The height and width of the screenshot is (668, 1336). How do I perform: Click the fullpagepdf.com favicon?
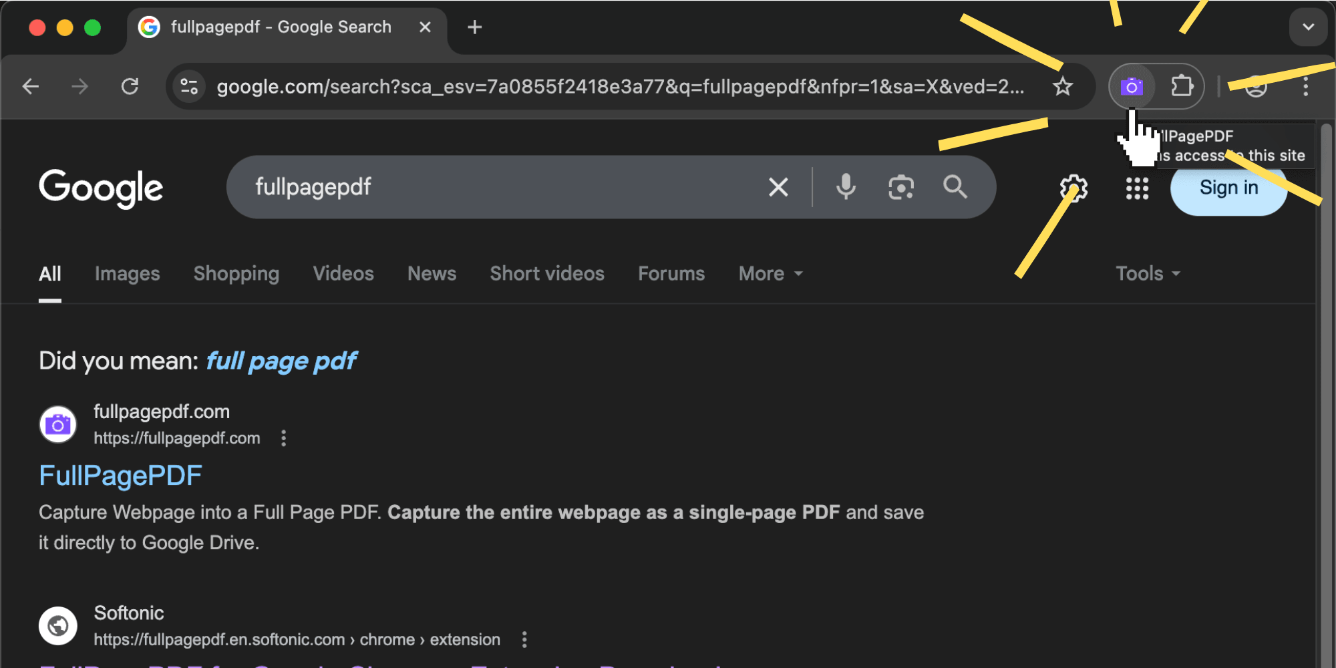click(58, 424)
